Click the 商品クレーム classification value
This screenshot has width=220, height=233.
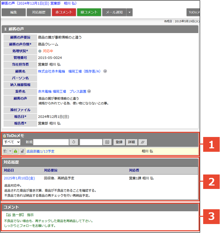pos(48,44)
